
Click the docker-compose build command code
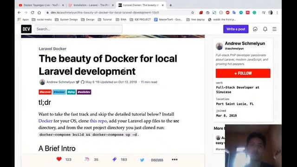tap(88, 135)
